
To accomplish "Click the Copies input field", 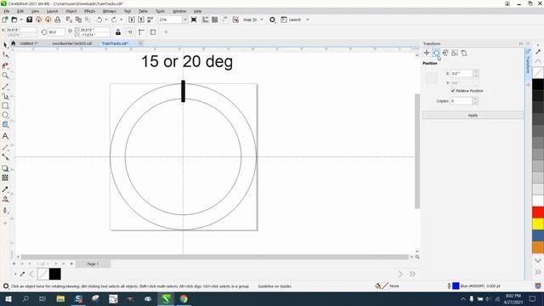I will coord(462,101).
